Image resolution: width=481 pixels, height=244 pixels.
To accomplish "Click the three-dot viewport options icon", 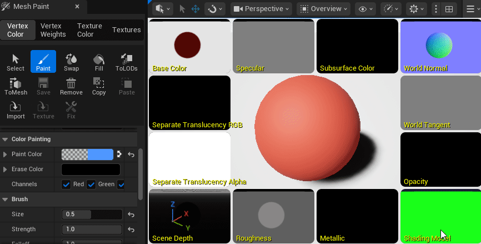I will pos(436,9).
